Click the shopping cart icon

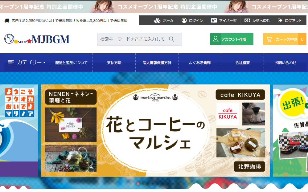[x=269, y=39]
